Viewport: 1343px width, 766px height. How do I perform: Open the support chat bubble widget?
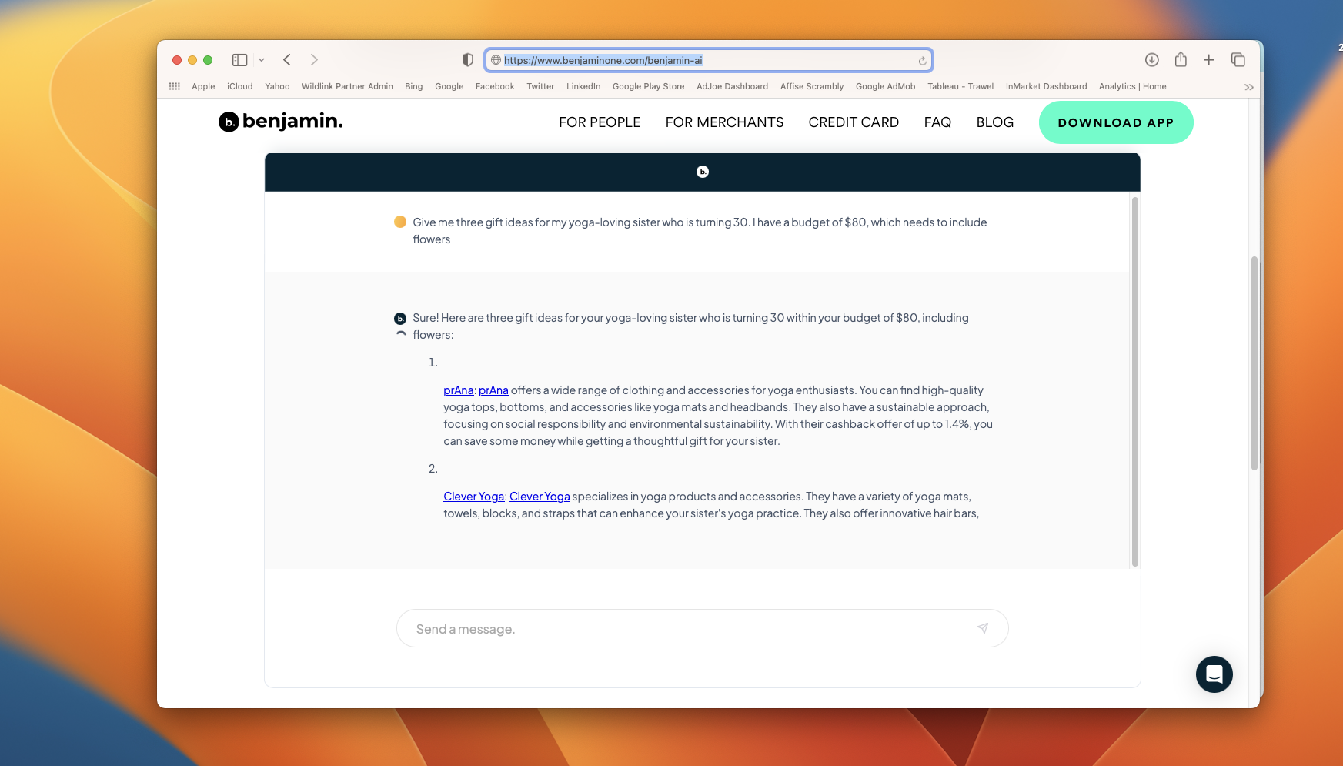pyautogui.click(x=1214, y=674)
